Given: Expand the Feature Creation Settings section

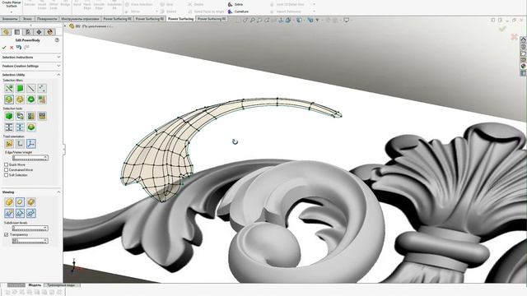Looking at the screenshot, I should point(31,66).
